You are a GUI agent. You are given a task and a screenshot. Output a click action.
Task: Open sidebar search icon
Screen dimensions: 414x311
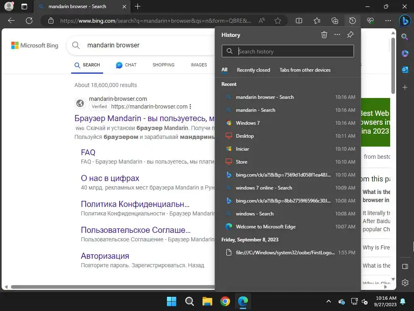[x=405, y=37]
